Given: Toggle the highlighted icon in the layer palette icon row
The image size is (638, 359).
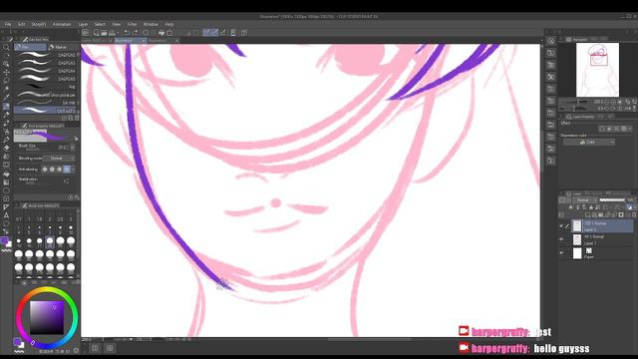Looking at the screenshot, I should 629,207.
